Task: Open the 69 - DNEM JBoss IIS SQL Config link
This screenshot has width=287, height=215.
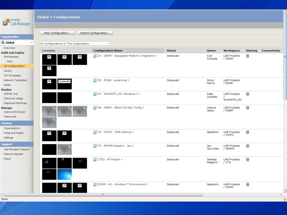Action: [x=120, y=108]
